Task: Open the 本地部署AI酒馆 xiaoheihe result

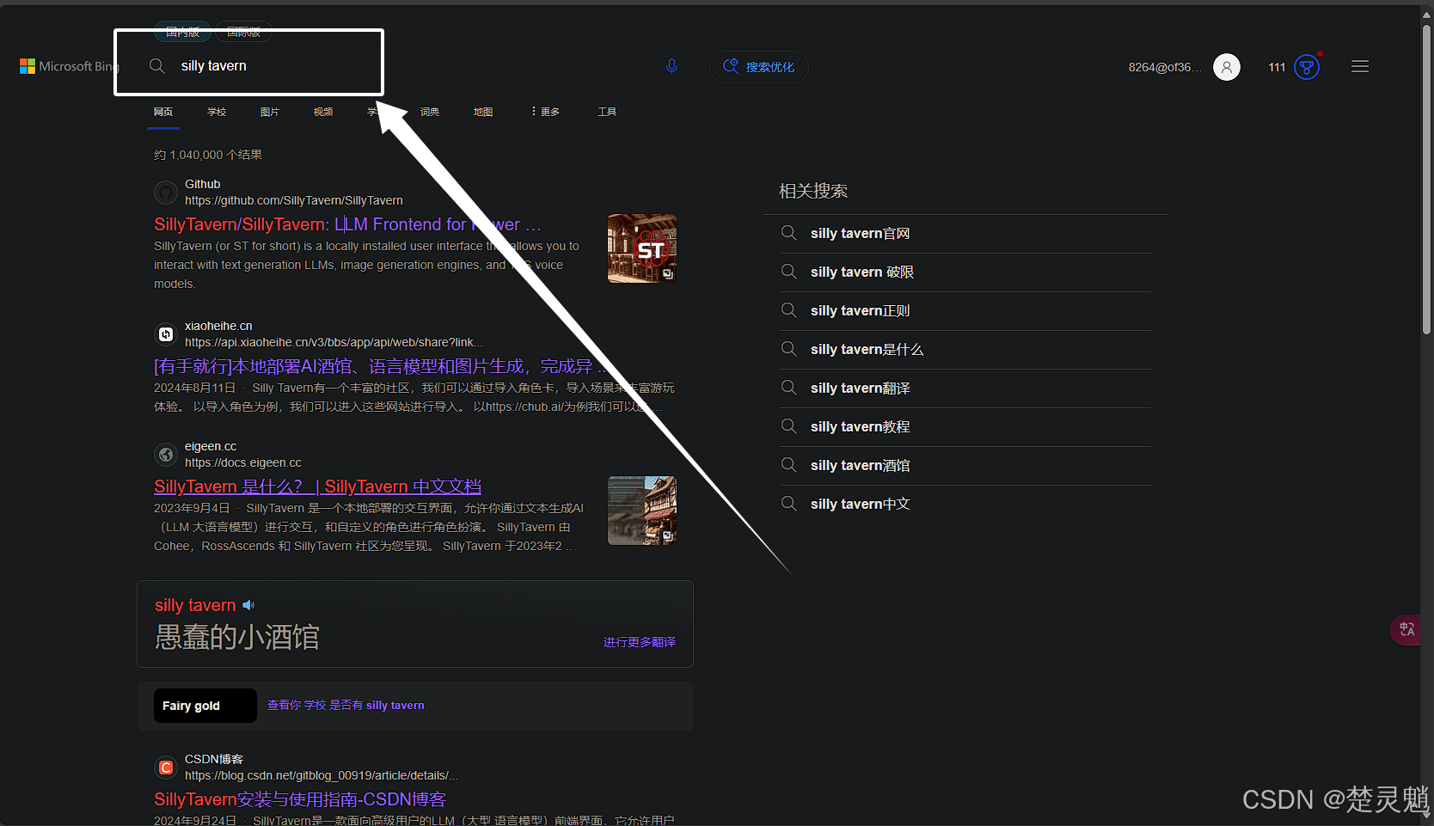Action: click(379, 366)
